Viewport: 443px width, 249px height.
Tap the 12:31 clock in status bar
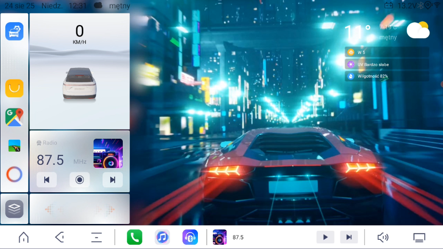click(78, 6)
